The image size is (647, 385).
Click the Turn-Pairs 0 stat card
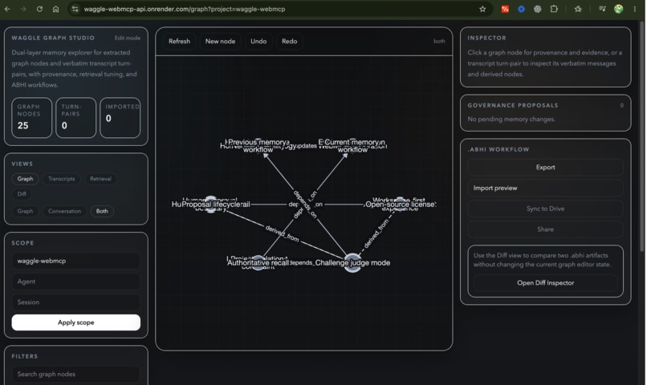click(76, 118)
